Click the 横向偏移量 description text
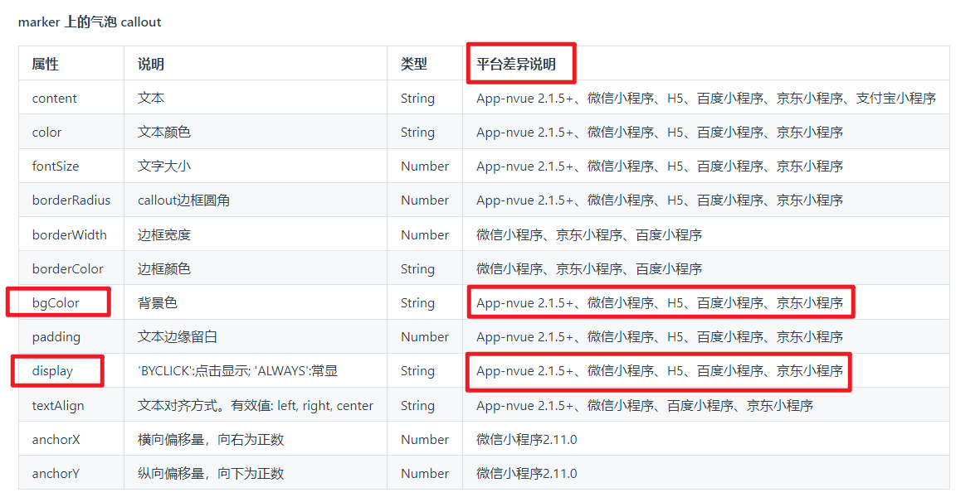The height and width of the screenshot is (502, 980). click(x=211, y=439)
